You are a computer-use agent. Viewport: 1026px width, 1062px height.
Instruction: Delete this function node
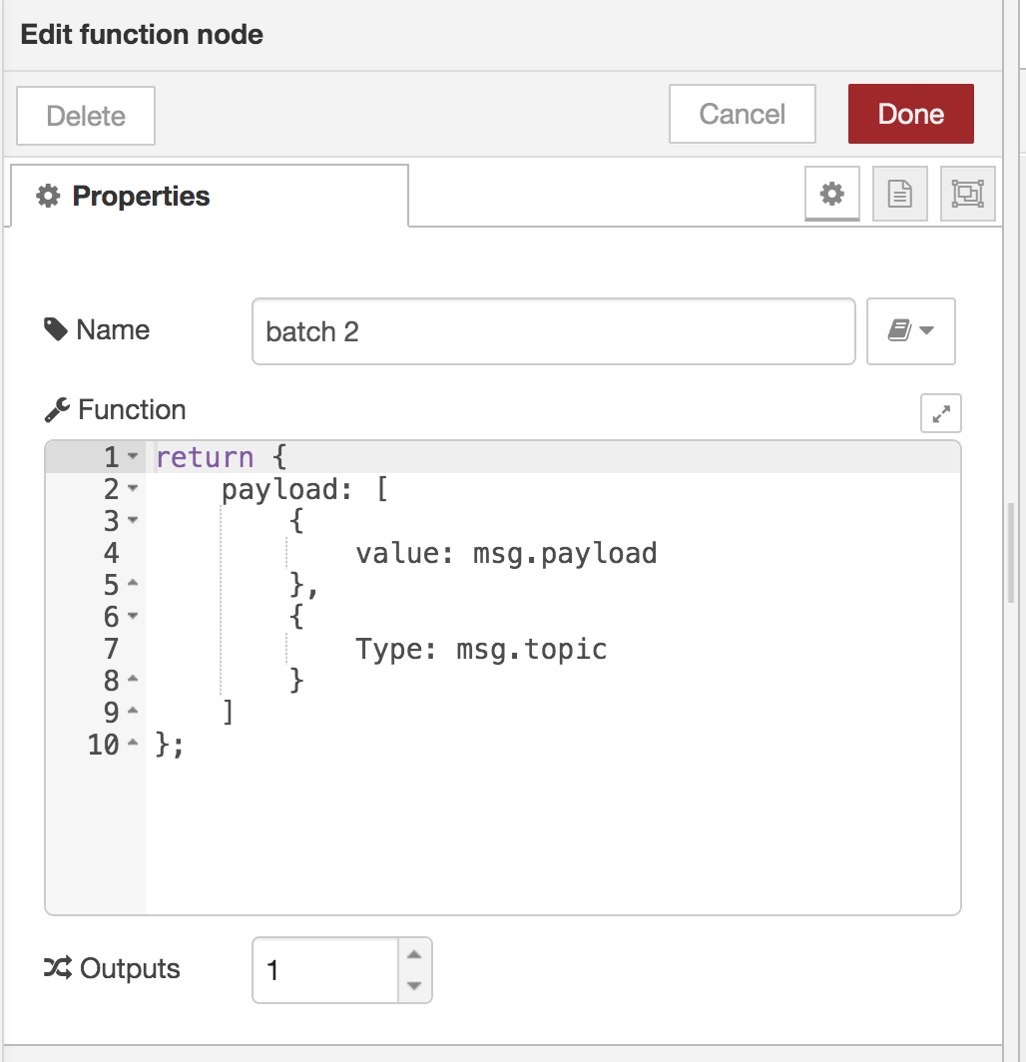[x=86, y=116]
